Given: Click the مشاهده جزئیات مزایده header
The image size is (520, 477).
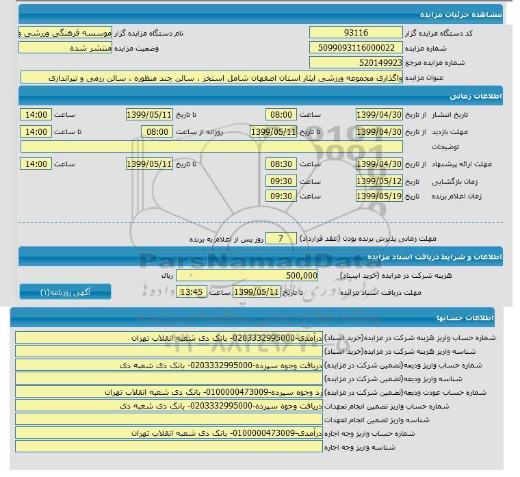Looking at the screenshot, I should (x=261, y=14).
